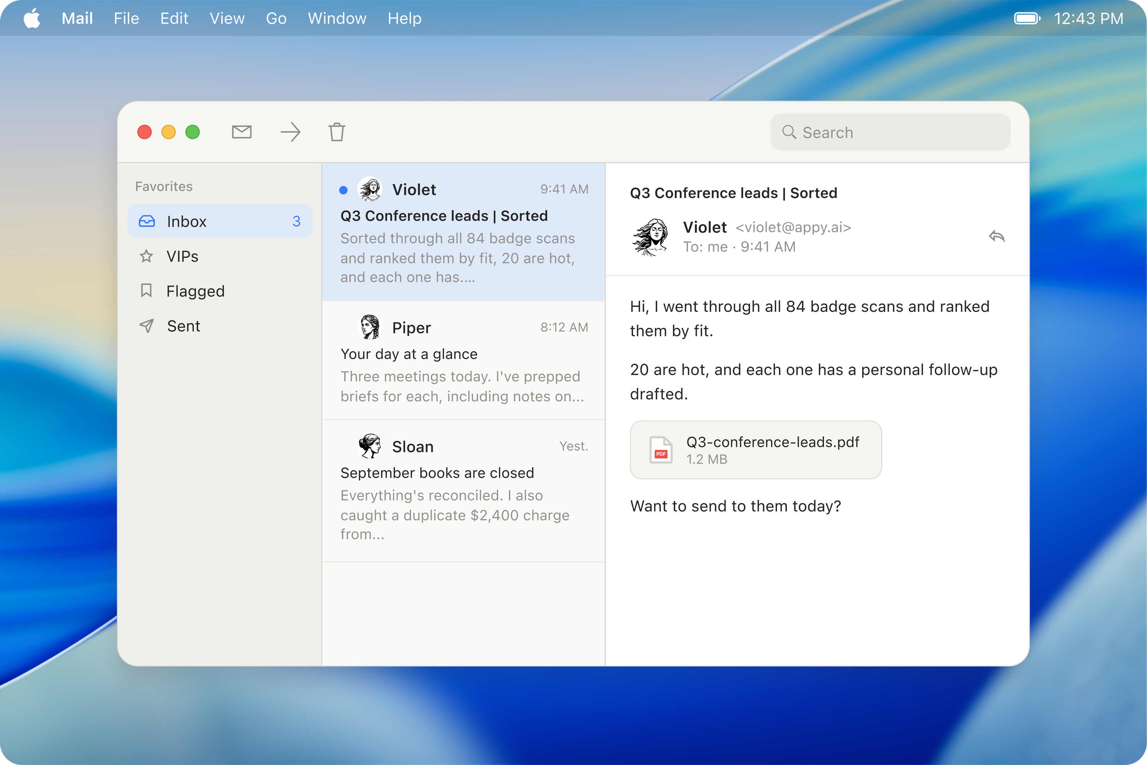Click the 12:43 PM menu bar clock
The width and height of the screenshot is (1147, 765).
pyautogui.click(x=1089, y=18)
